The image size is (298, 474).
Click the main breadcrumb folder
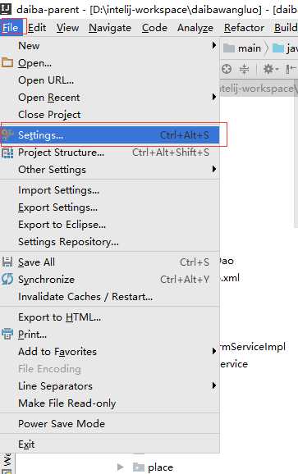click(242, 48)
